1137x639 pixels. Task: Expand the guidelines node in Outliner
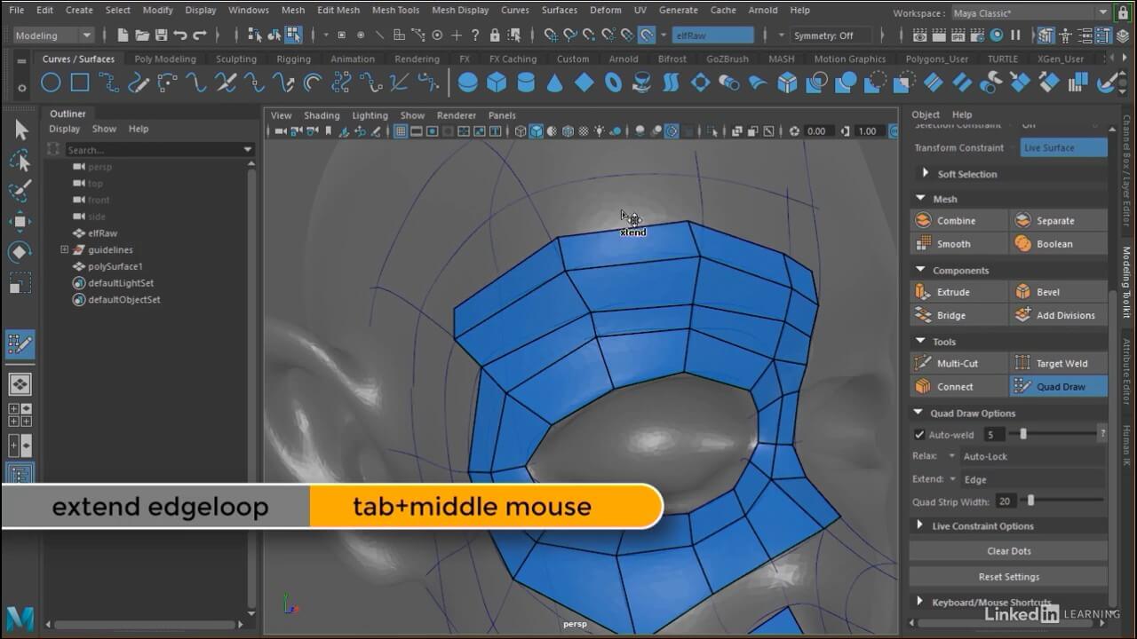coord(64,250)
